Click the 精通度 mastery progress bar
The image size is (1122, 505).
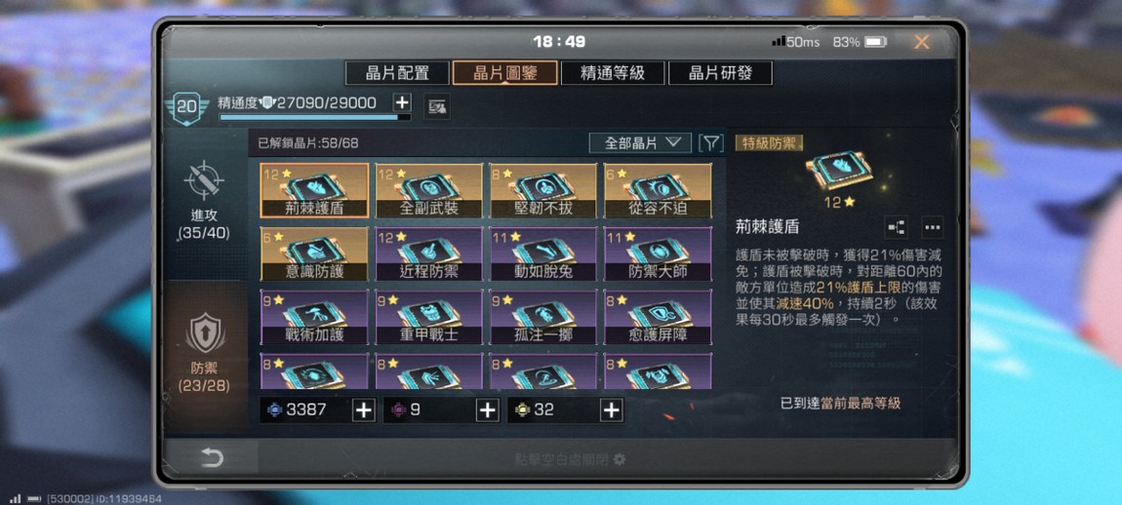[x=315, y=117]
